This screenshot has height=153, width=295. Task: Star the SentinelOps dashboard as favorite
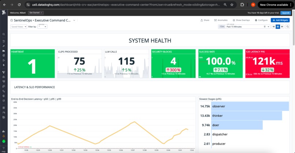point(12,20)
